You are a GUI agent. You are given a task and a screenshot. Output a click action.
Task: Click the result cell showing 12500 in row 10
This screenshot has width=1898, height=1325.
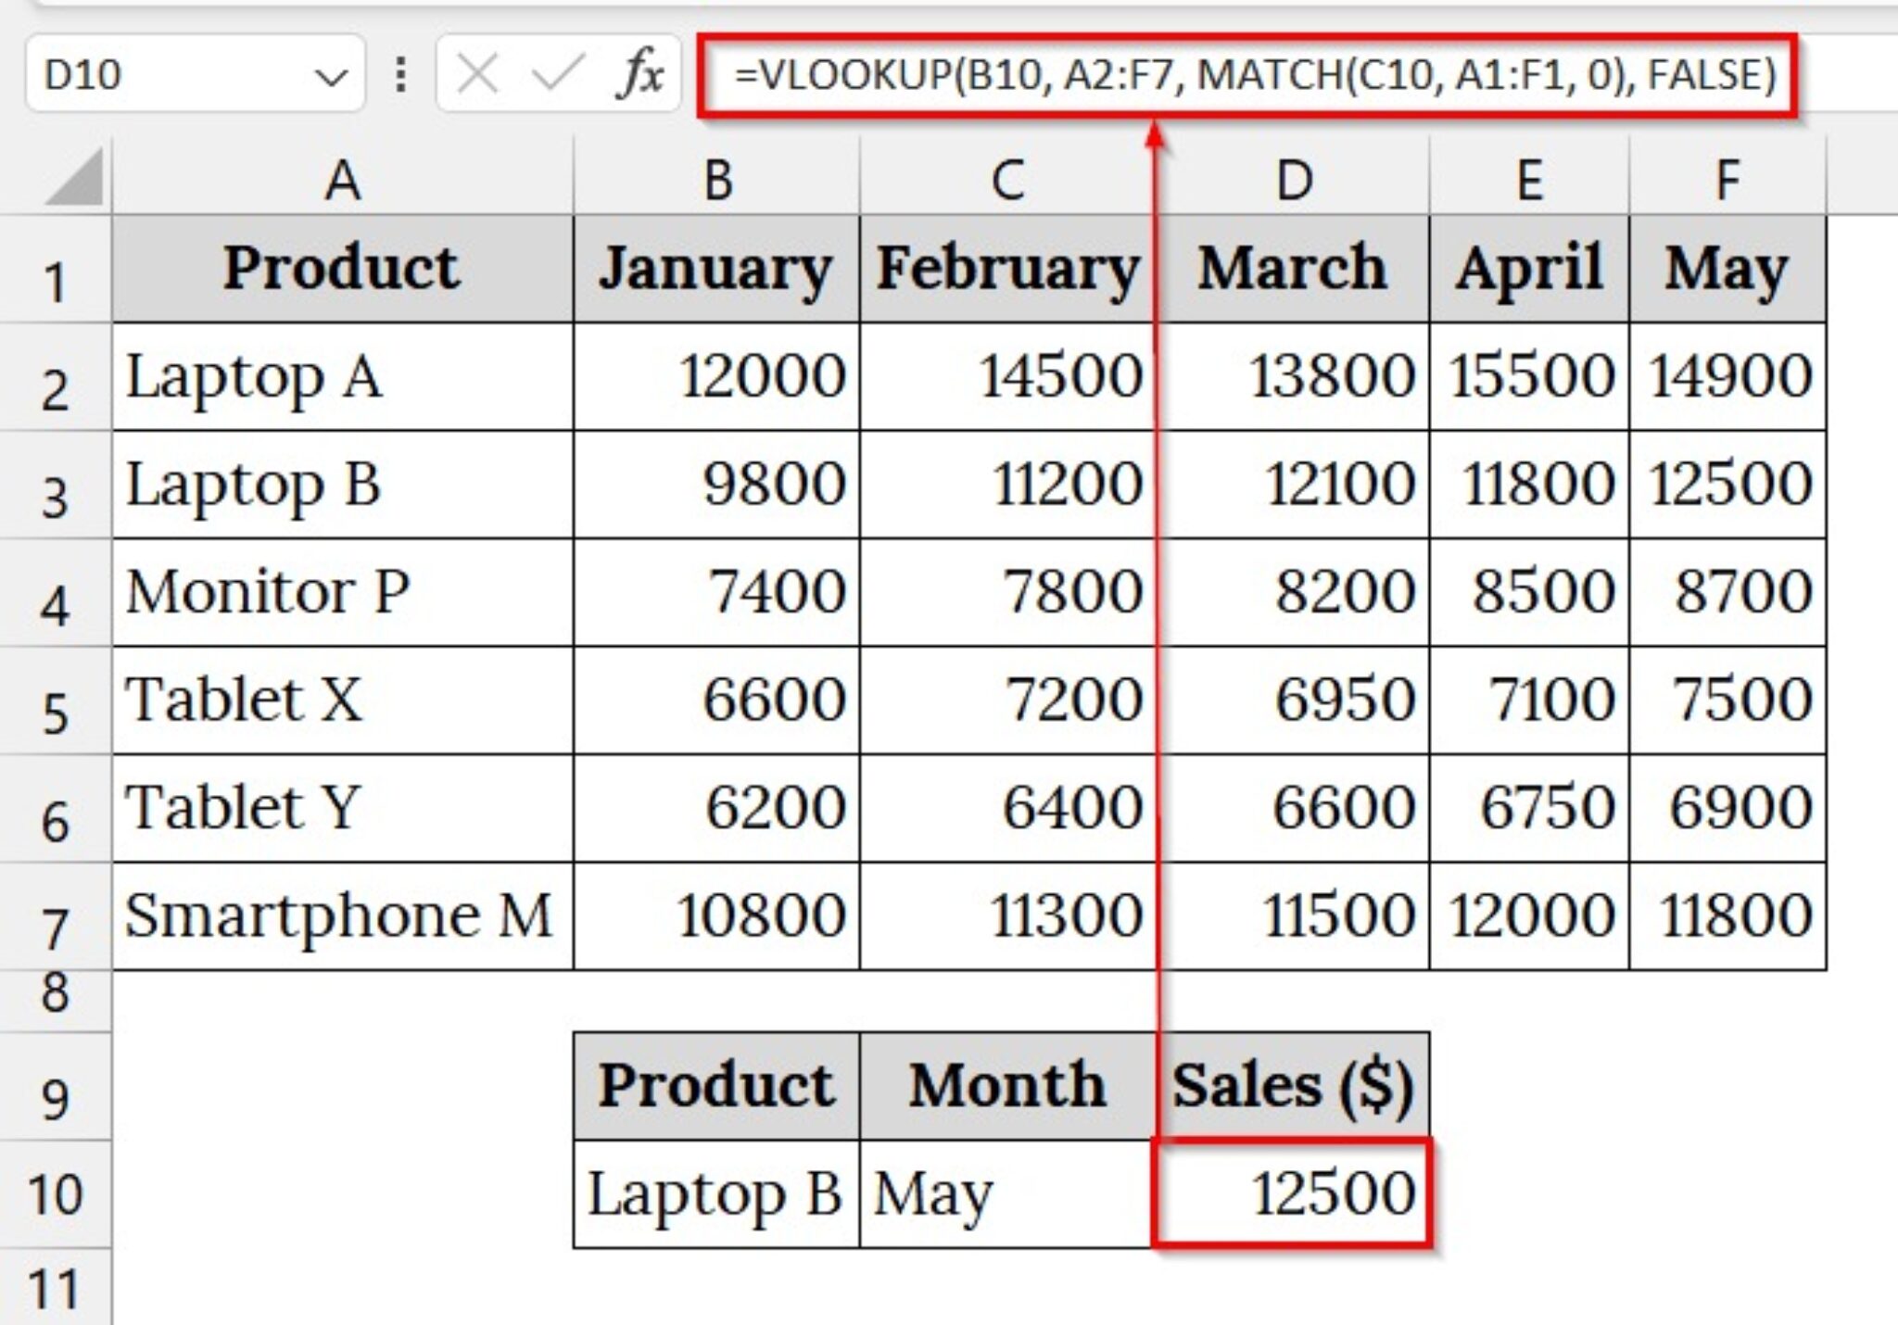(x=1293, y=1193)
